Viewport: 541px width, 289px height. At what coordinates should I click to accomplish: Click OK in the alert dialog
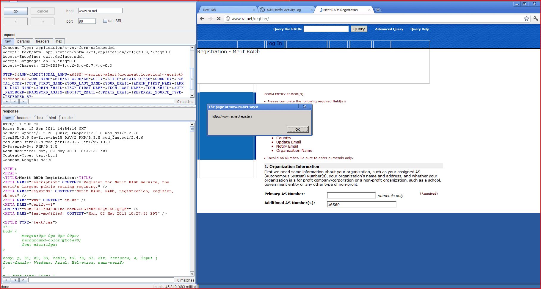click(x=298, y=129)
